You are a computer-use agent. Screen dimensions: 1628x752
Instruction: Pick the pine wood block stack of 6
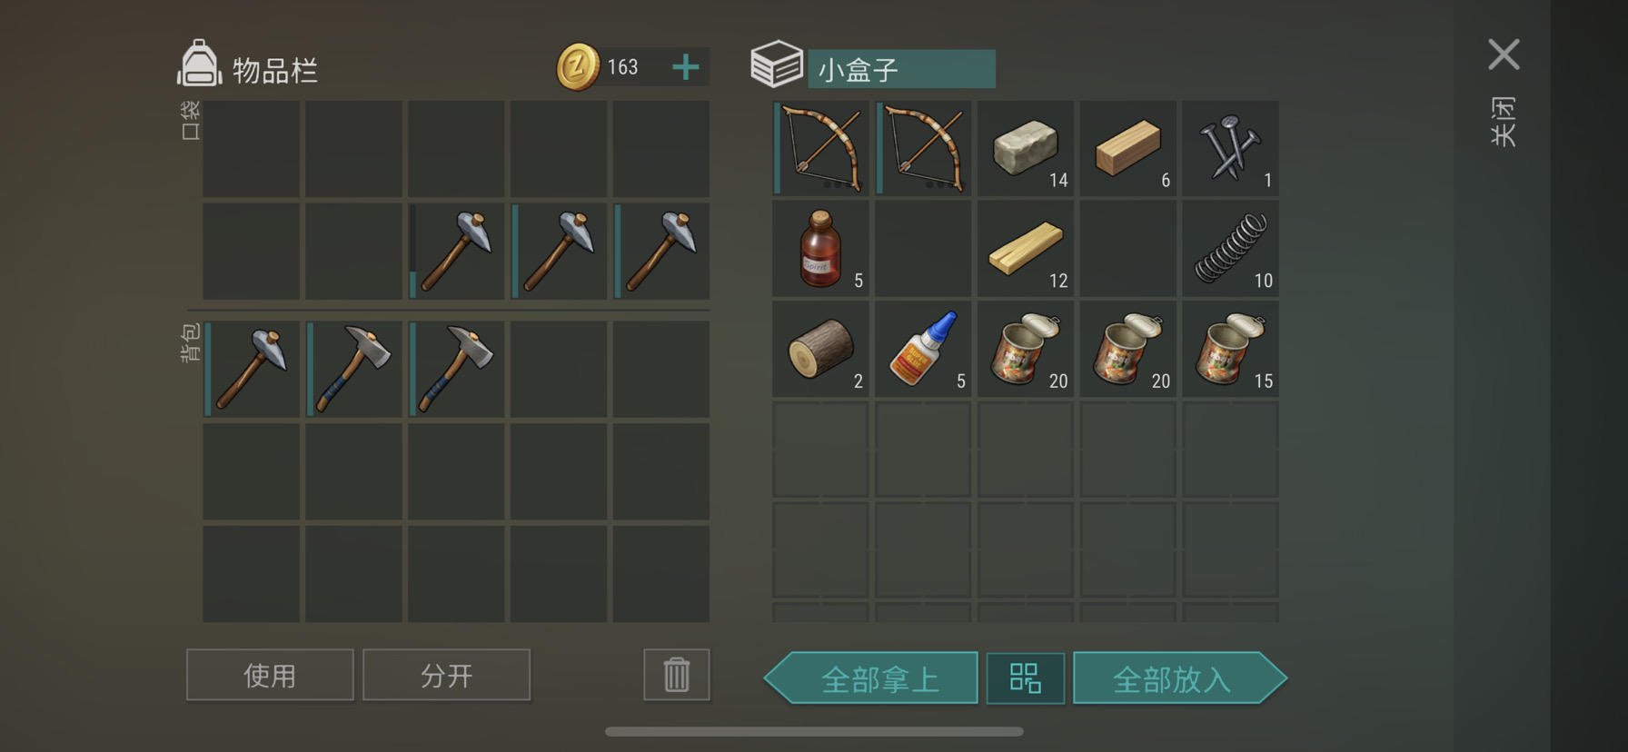(x=1127, y=148)
